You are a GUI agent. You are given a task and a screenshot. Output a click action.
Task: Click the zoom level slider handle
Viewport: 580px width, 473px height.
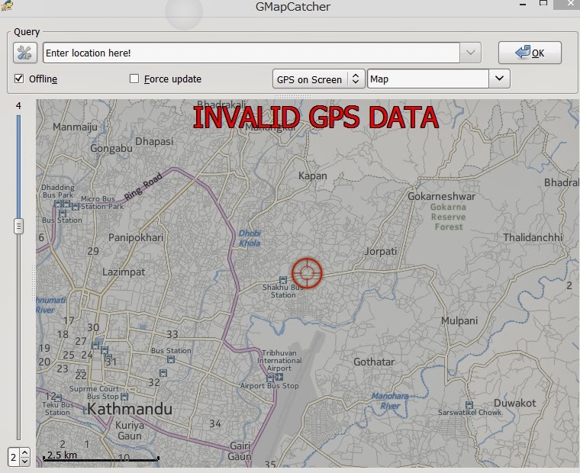[x=18, y=227]
